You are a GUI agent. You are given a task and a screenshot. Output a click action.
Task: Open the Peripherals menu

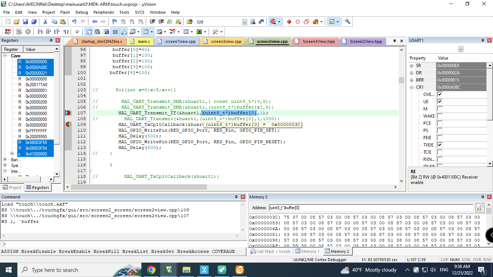104,12
